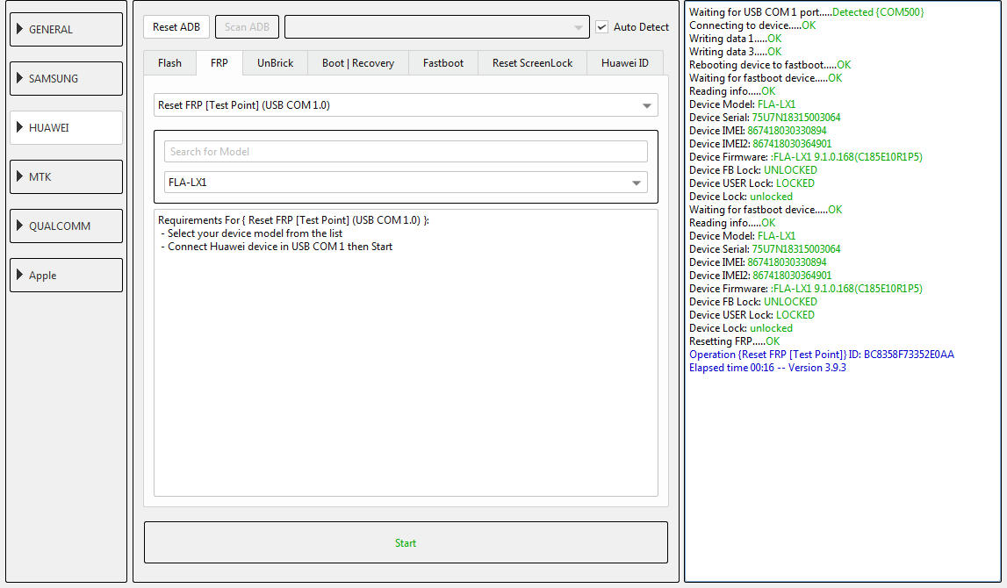The image size is (1007, 588).
Task: Click the 'Writing data 1.....OK' log line
Action: click(x=736, y=39)
